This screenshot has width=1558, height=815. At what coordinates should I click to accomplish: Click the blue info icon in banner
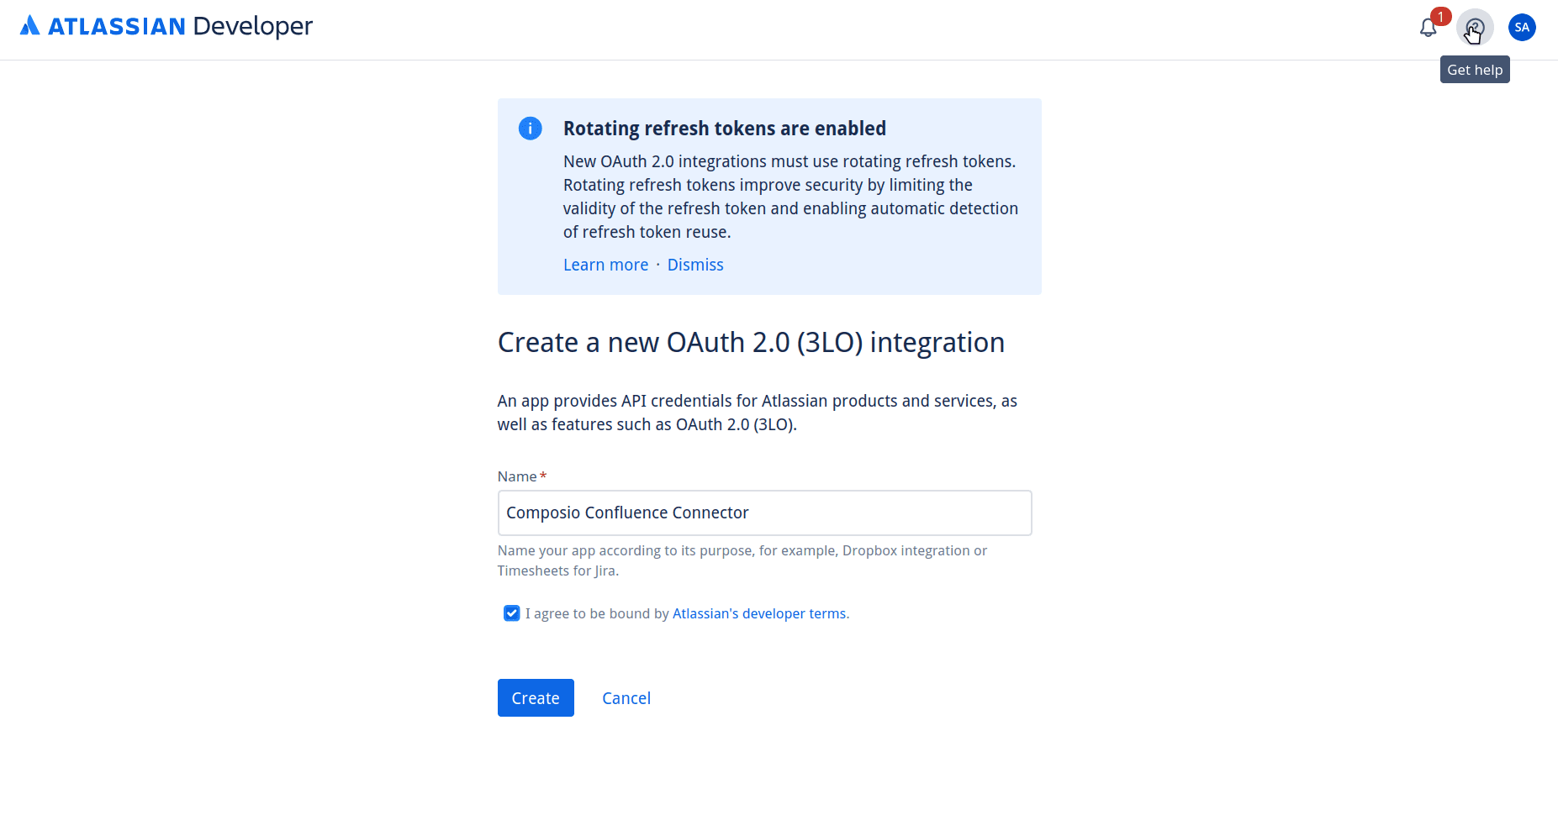[x=530, y=129]
